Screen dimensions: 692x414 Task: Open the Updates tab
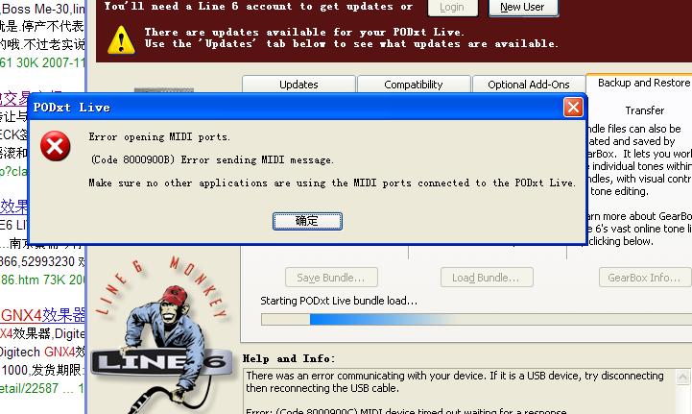[298, 85]
